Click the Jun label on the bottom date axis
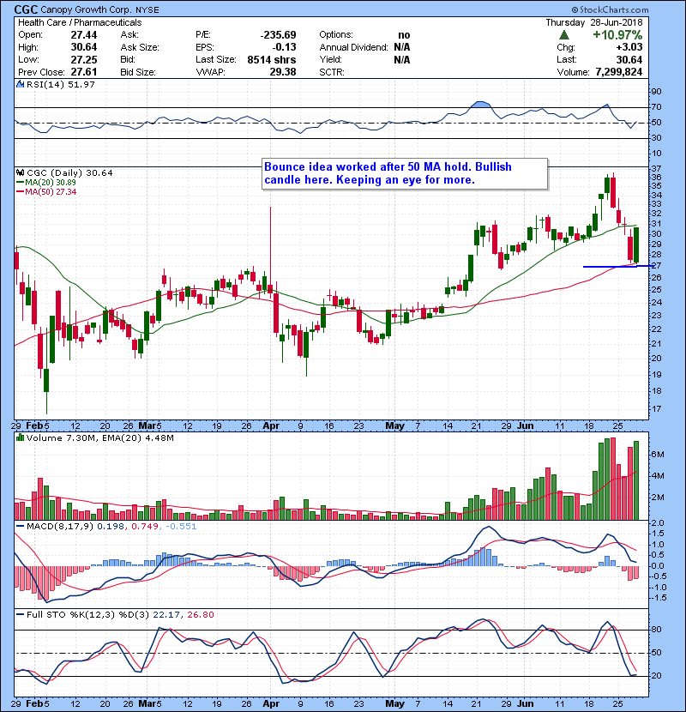The width and height of the screenshot is (686, 712). pos(526,703)
